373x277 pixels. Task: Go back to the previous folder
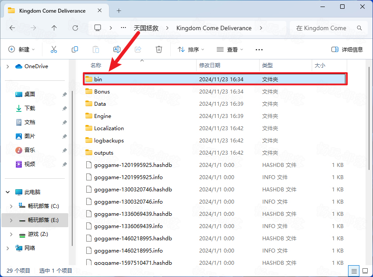12,28
